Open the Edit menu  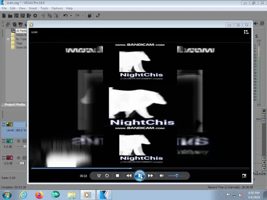click(x=13, y=8)
